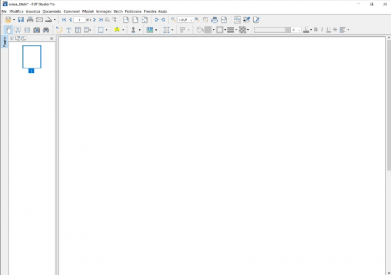Click the Fast Sign signature icon

pos(247,20)
